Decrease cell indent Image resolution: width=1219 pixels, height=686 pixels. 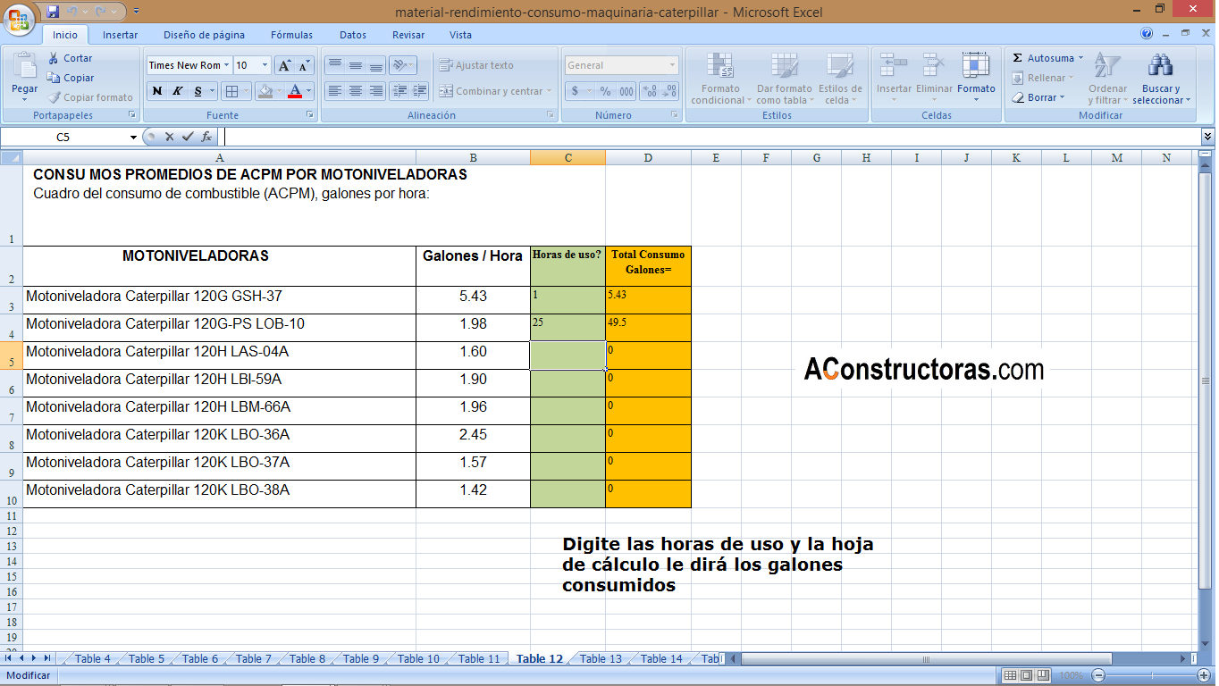[x=399, y=91]
